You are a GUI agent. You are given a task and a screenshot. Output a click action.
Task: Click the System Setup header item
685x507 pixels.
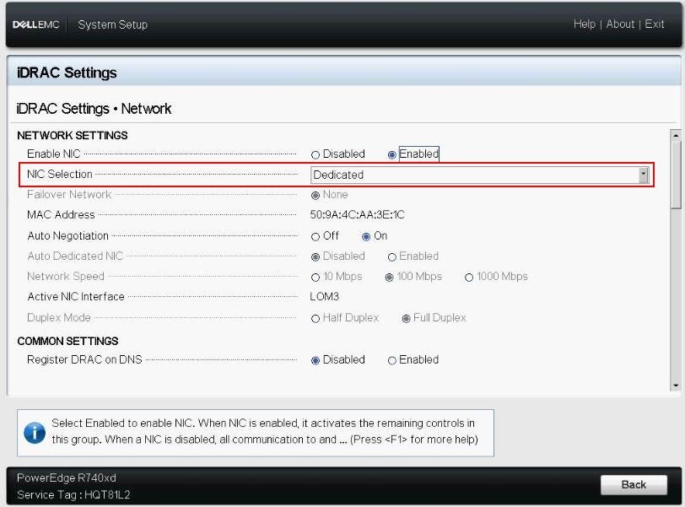112,24
